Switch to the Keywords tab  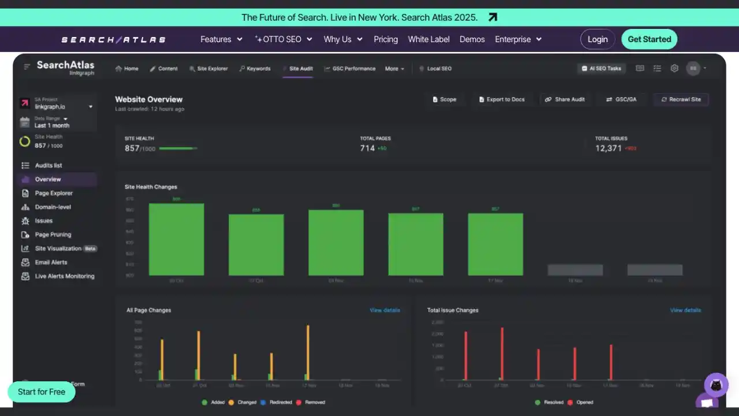[255, 68]
